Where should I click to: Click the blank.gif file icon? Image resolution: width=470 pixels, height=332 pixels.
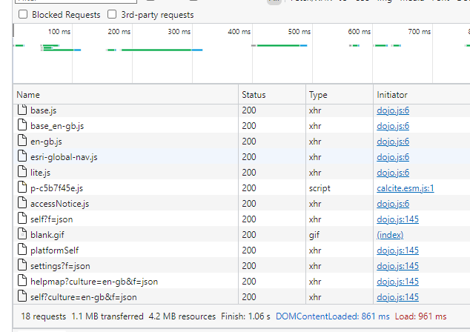(21, 235)
